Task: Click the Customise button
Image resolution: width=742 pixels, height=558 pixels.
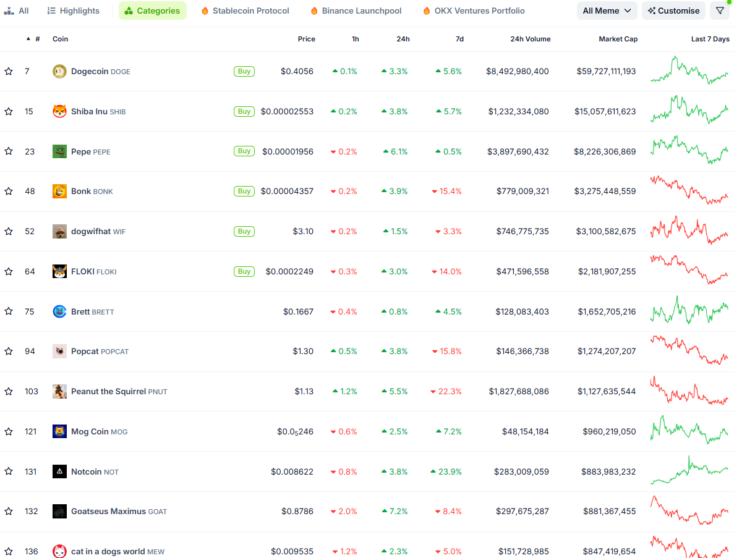Action: click(x=674, y=11)
